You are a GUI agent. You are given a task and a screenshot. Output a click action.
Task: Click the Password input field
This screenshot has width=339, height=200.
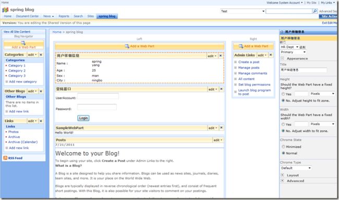(97, 107)
